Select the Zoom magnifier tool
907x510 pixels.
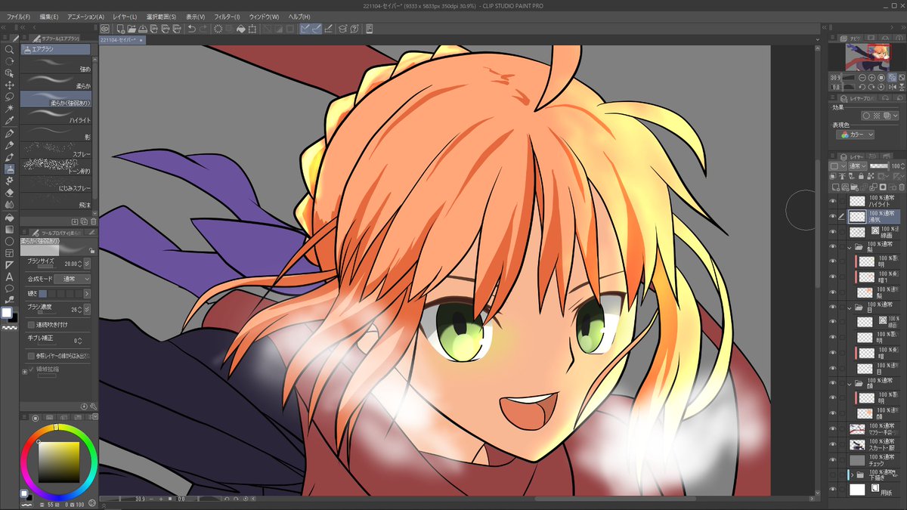pyautogui.click(x=10, y=49)
